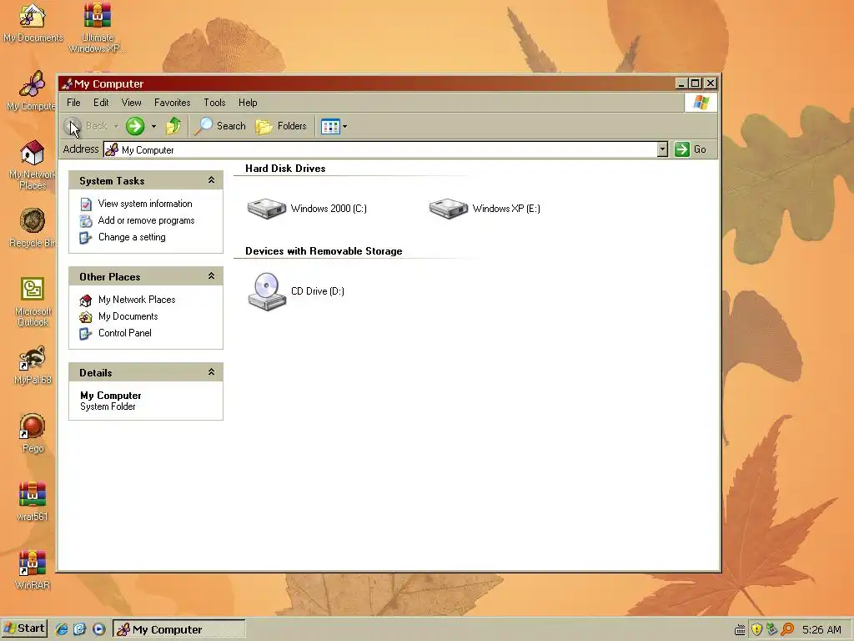Click the yellow shield tray icon
Image resolution: width=854 pixels, height=641 pixels.
click(x=756, y=629)
